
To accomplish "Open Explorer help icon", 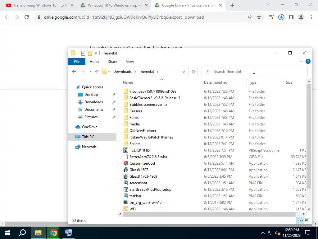I will pyautogui.click(x=308, y=61).
